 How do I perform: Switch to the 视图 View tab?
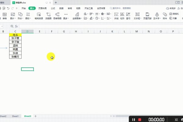pos(78,8)
